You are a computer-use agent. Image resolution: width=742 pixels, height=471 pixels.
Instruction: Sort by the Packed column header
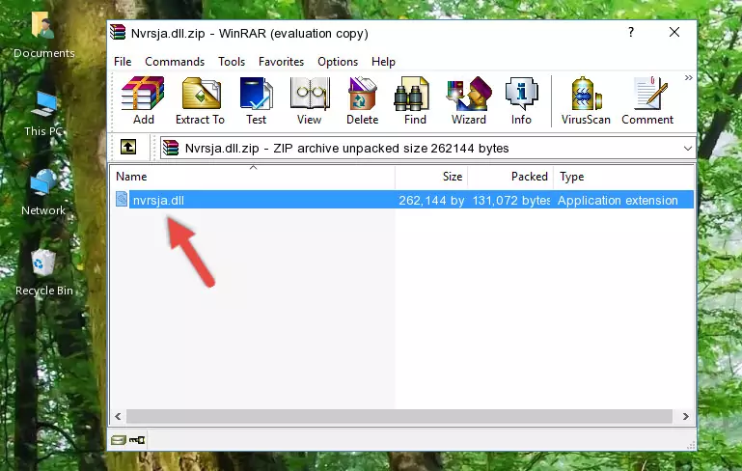click(510, 176)
